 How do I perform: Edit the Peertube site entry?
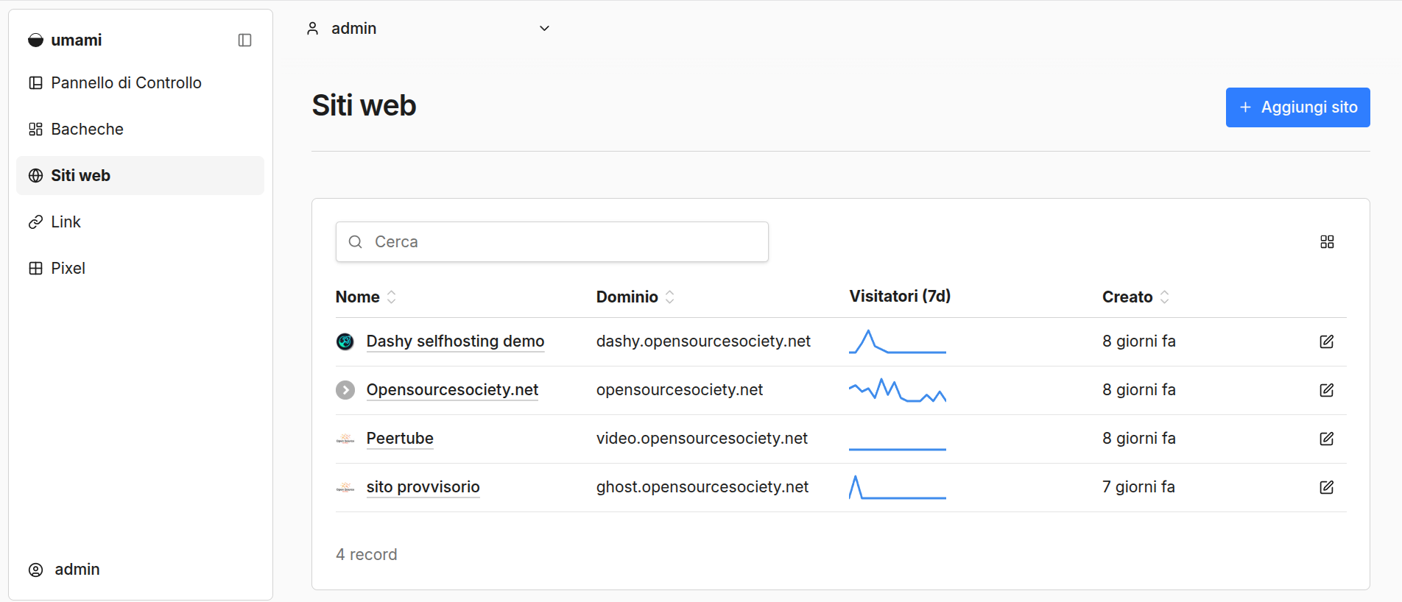pos(1327,439)
